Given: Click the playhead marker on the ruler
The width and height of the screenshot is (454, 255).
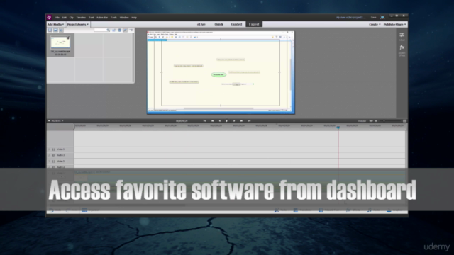Looking at the screenshot, I should click(x=338, y=127).
